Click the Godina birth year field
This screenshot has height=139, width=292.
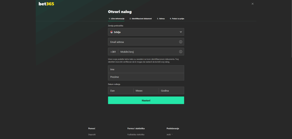click(171, 90)
